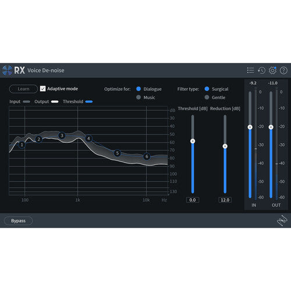Click the iZotope RX logo icon
This screenshot has width=291, height=291.
[x=7, y=70]
